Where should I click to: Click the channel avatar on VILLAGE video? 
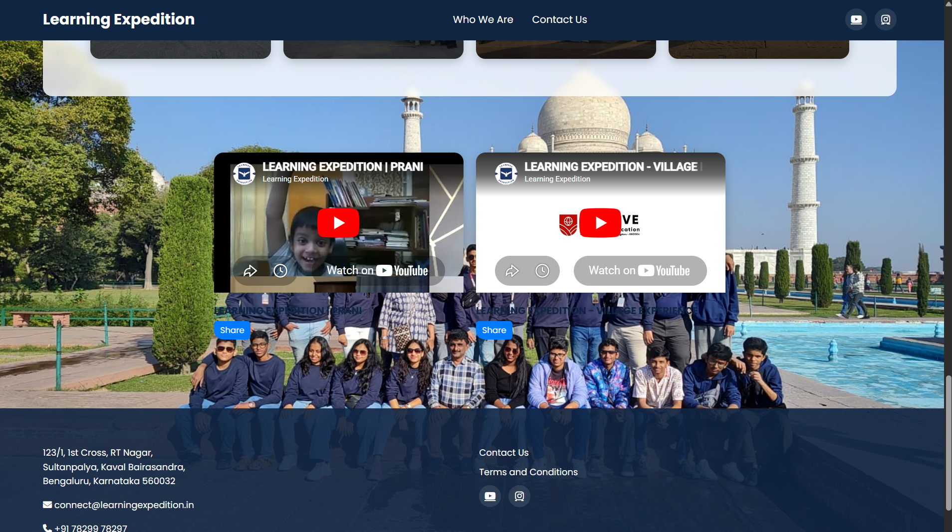(x=506, y=174)
